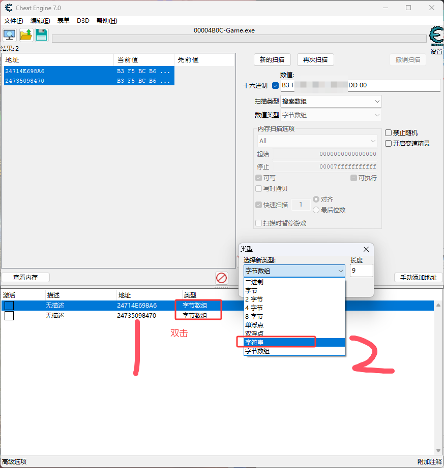Open the 表单 menu
The width and height of the screenshot is (444, 468).
(x=64, y=21)
